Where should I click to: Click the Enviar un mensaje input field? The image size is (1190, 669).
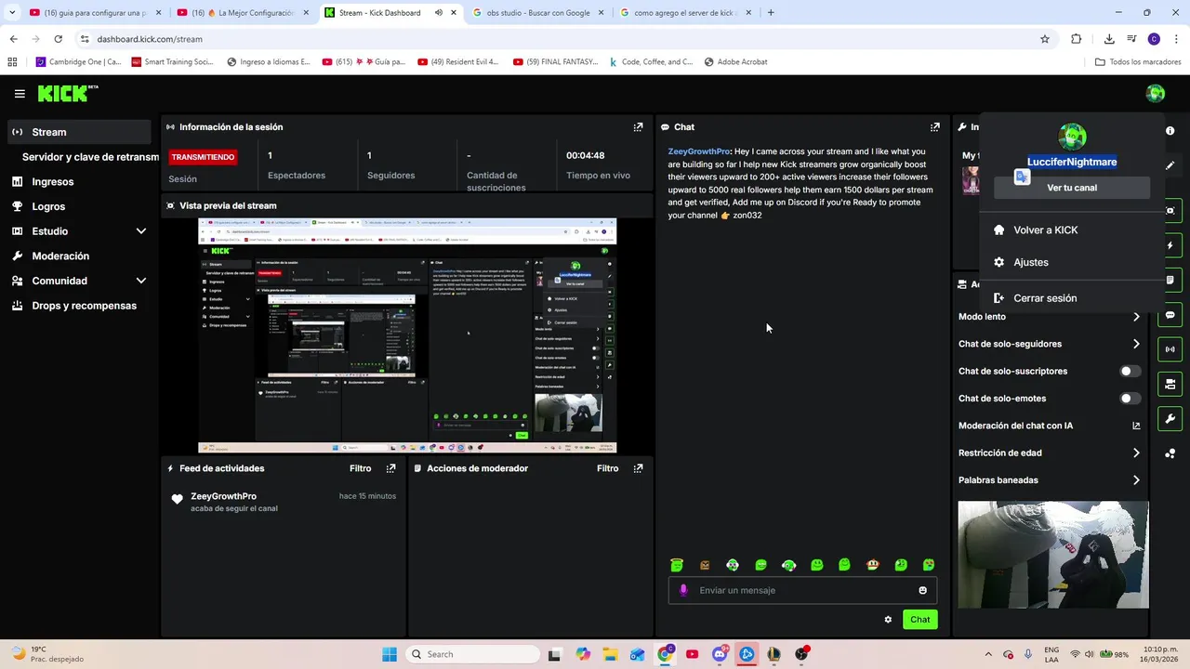point(802,590)
